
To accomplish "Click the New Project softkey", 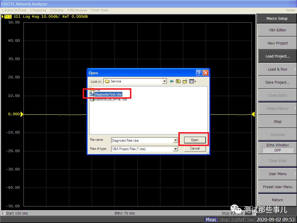I will point(277,43).
